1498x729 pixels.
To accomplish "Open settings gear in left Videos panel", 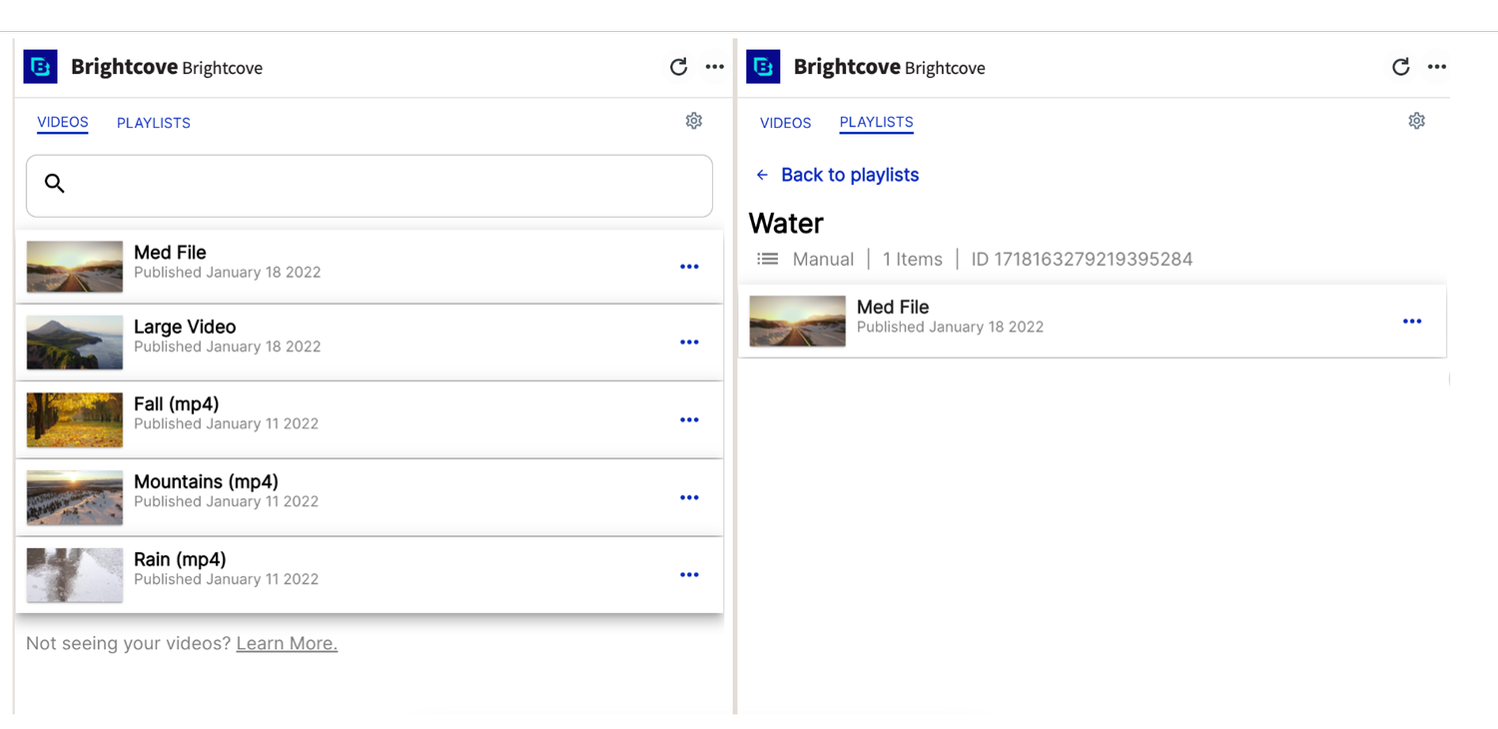I will (x=694, y=121).
